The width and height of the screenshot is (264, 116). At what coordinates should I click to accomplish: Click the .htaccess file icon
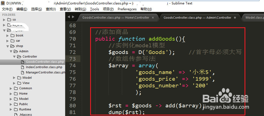[16, 115]
